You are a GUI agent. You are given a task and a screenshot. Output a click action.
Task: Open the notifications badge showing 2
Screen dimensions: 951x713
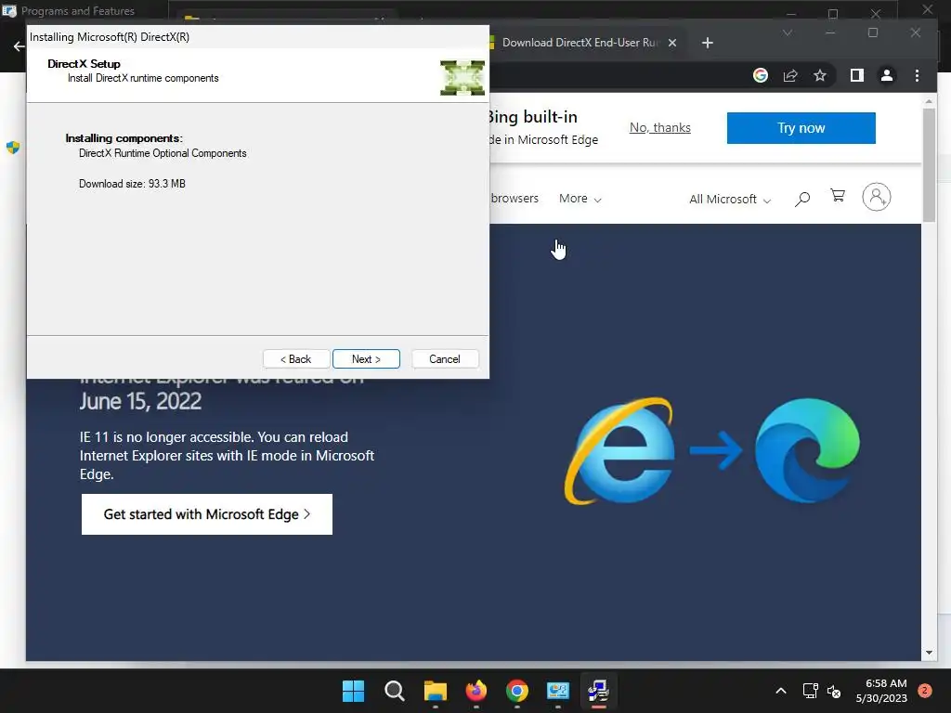925,691
